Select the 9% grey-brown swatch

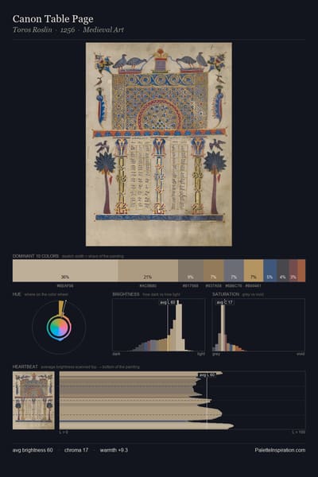[191, 270]
